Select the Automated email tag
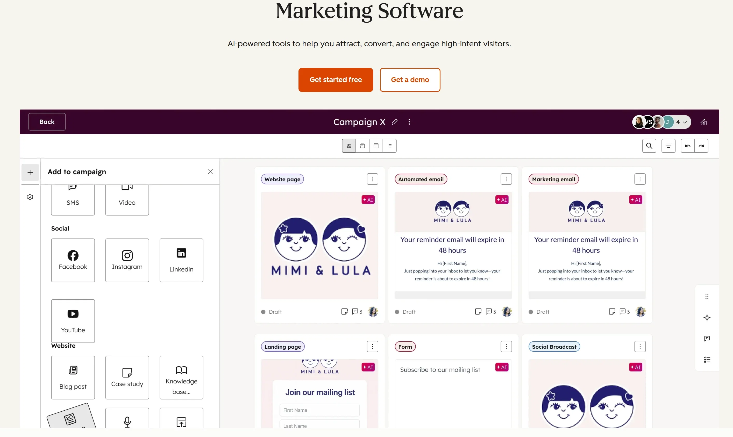The image size is (733, 437). (421, 179)
